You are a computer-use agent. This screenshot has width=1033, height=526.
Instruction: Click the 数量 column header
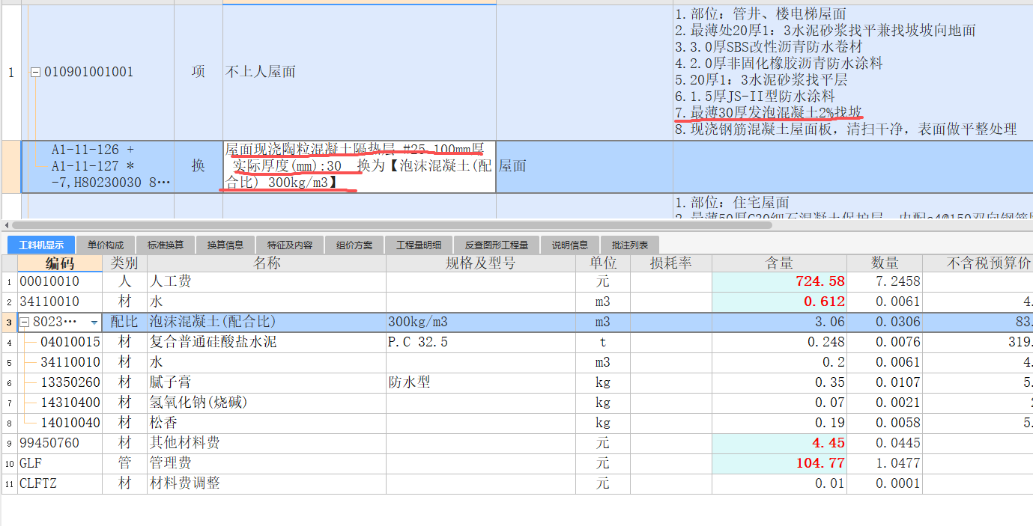885,263
